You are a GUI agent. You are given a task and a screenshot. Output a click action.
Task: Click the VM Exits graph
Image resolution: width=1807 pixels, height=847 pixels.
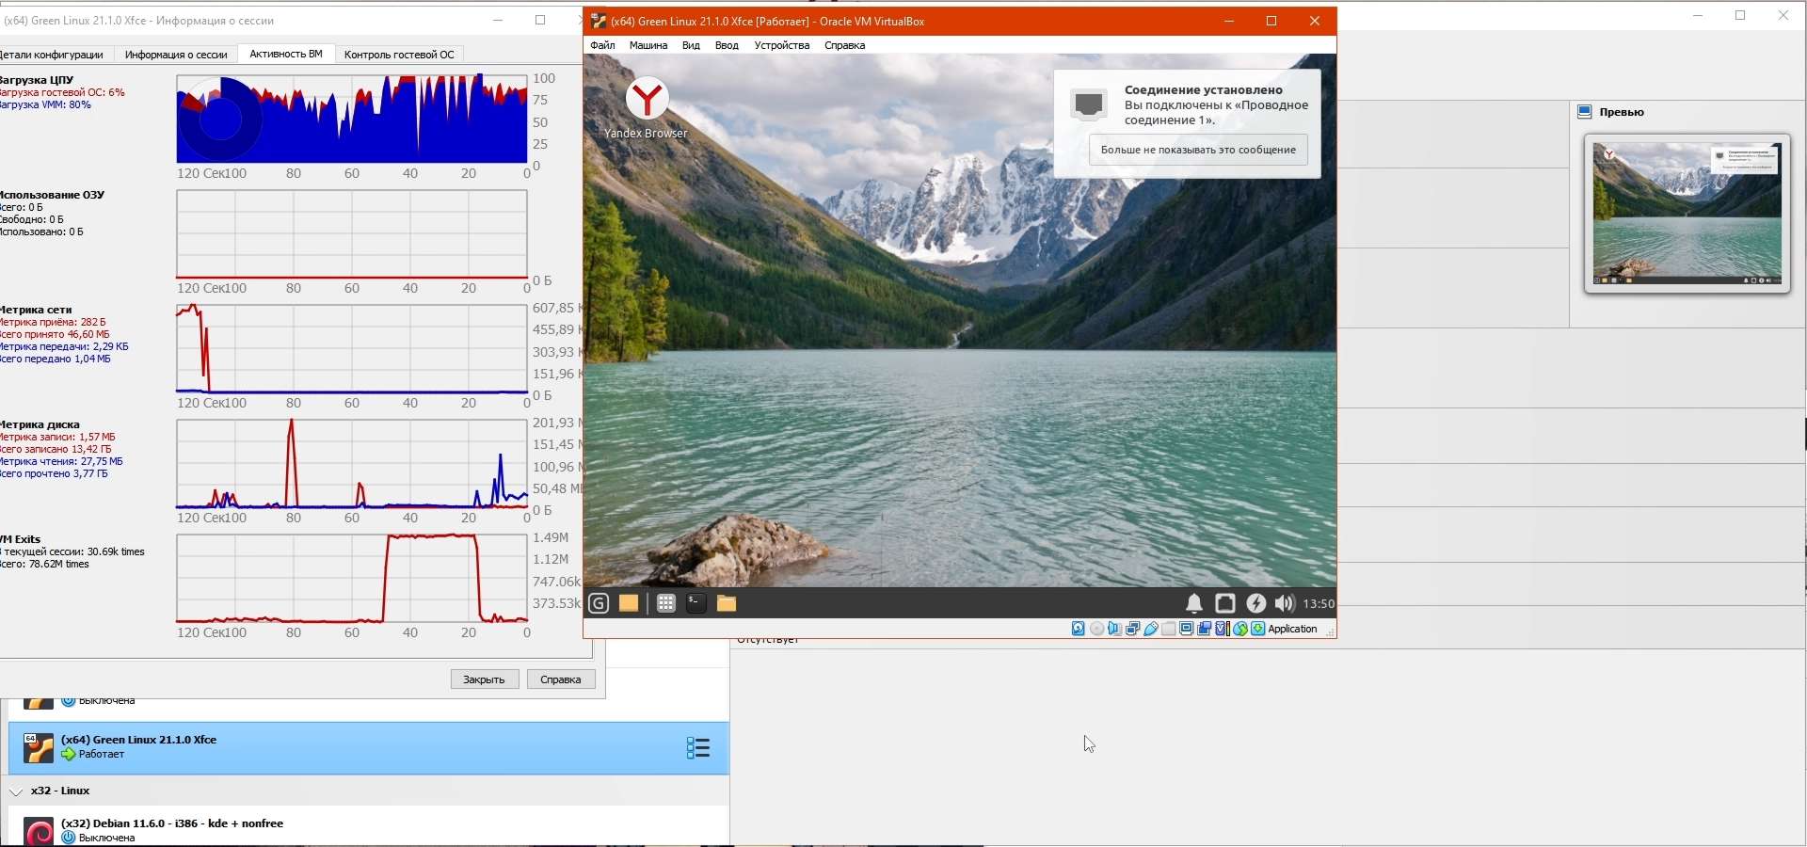352,579
